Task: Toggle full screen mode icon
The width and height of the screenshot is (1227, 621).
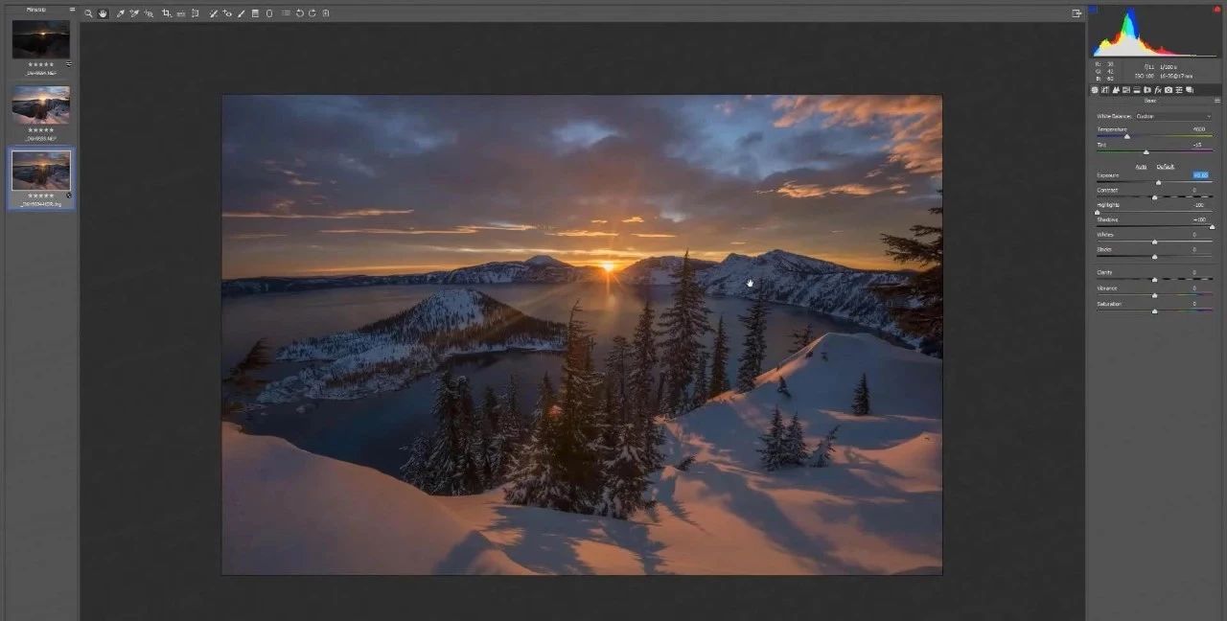Action: pyautogui.click(x=1077, y=13)
